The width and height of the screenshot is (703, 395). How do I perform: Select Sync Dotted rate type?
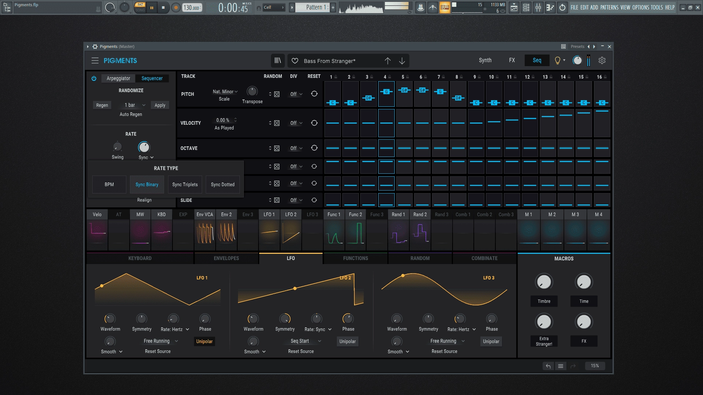223,185
